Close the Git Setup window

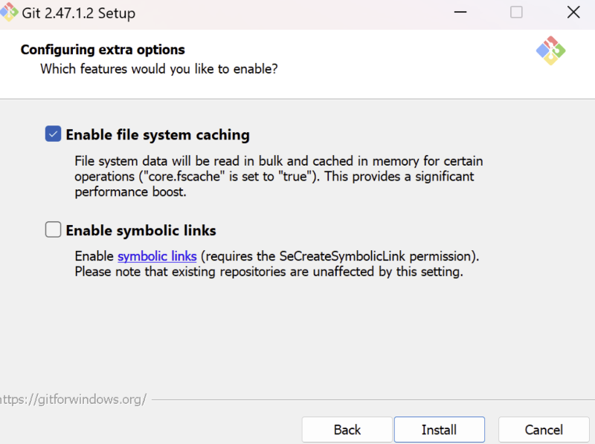573,12
